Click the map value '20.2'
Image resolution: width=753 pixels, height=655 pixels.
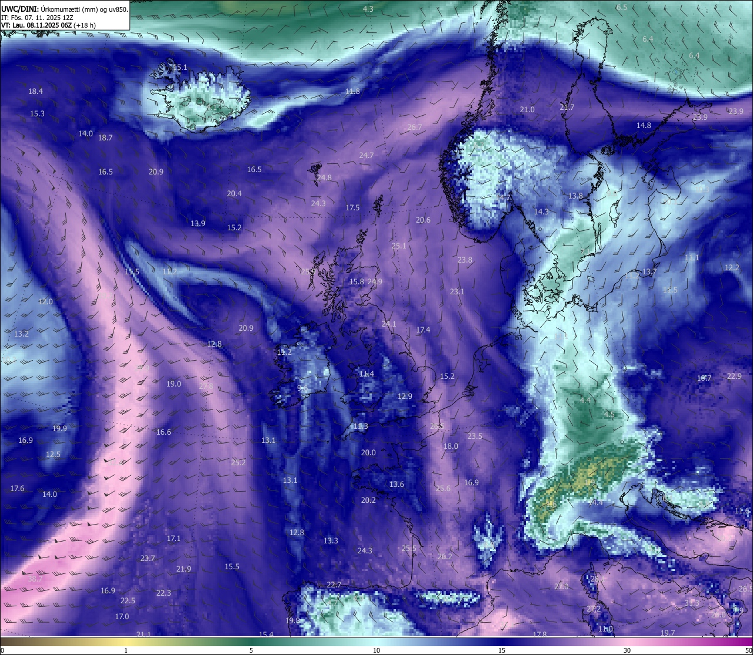coord(368,500)
